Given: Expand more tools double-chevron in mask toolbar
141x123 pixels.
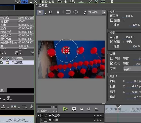Looking at the screenshot, I should tap(85, 12).
